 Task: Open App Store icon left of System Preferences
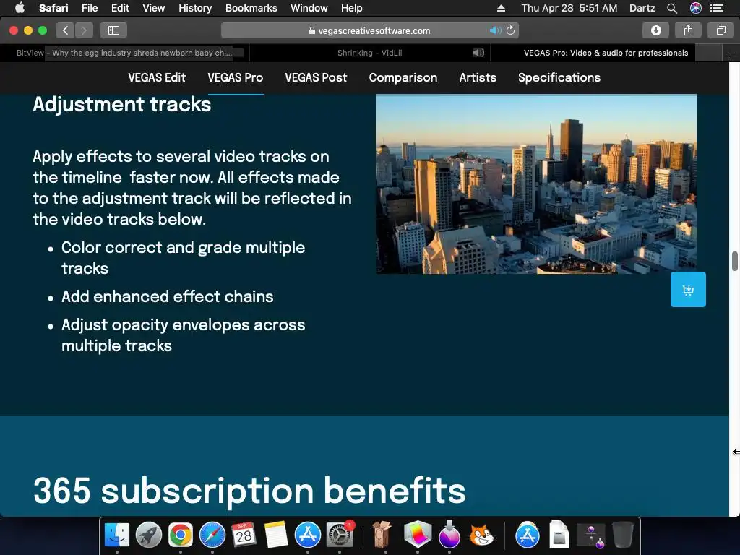(x=308, y=535)
